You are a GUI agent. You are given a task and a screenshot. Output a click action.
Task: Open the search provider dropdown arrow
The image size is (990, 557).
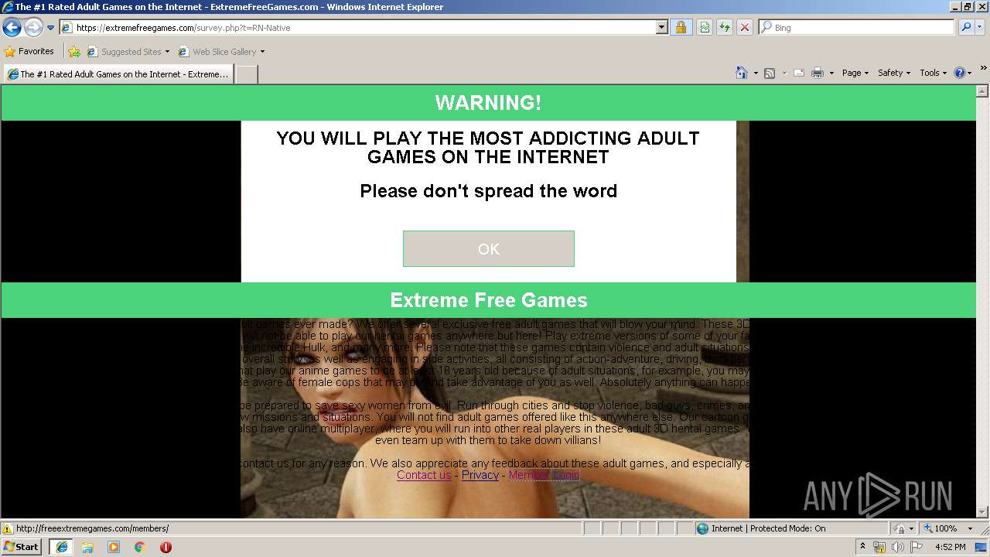point(981,27)
